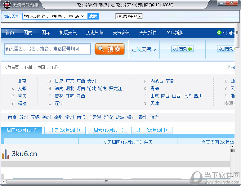The width and height of the screenshot is (241, 186).
Task: Open the 上海 province link
Action: click(187, 96)
